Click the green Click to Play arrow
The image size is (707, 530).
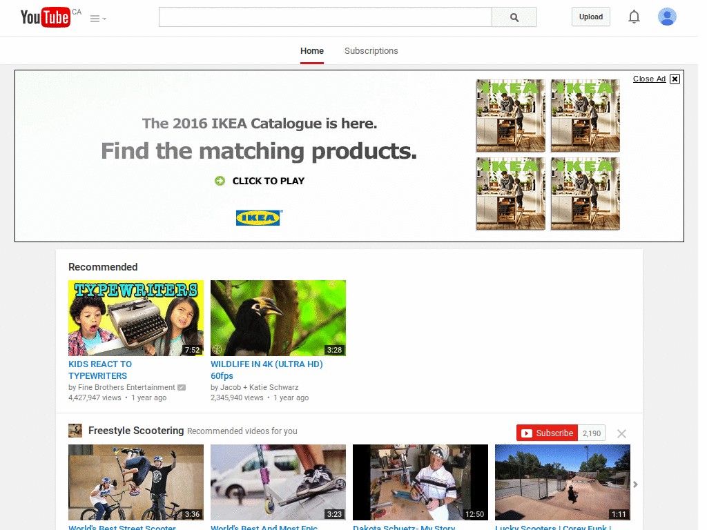220,181
